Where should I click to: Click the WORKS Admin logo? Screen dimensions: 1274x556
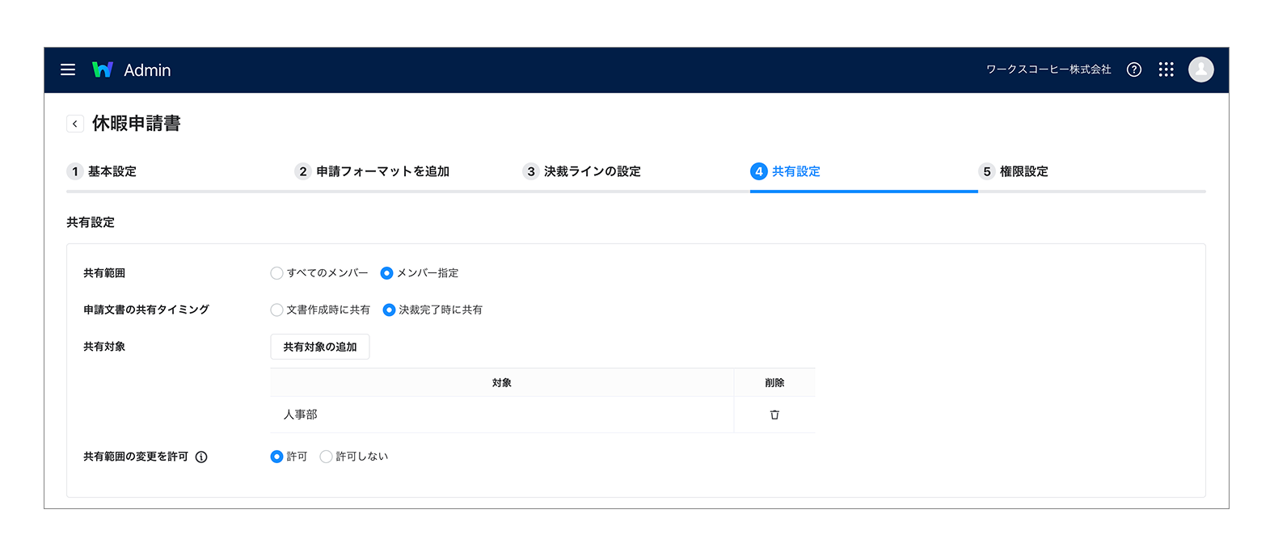[x=132, y=69]
